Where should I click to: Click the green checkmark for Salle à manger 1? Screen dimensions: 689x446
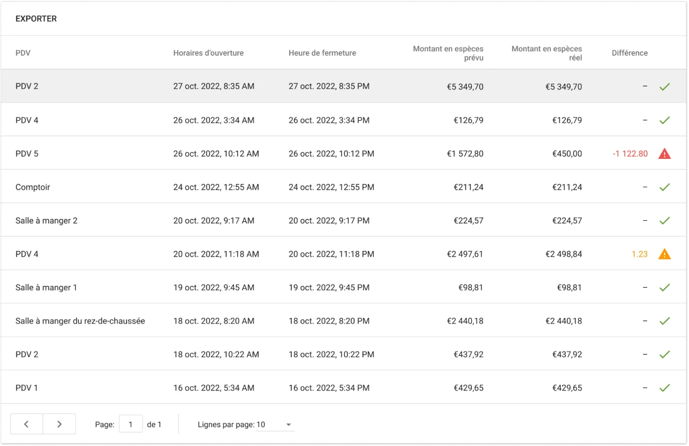(x=664, y=288)
